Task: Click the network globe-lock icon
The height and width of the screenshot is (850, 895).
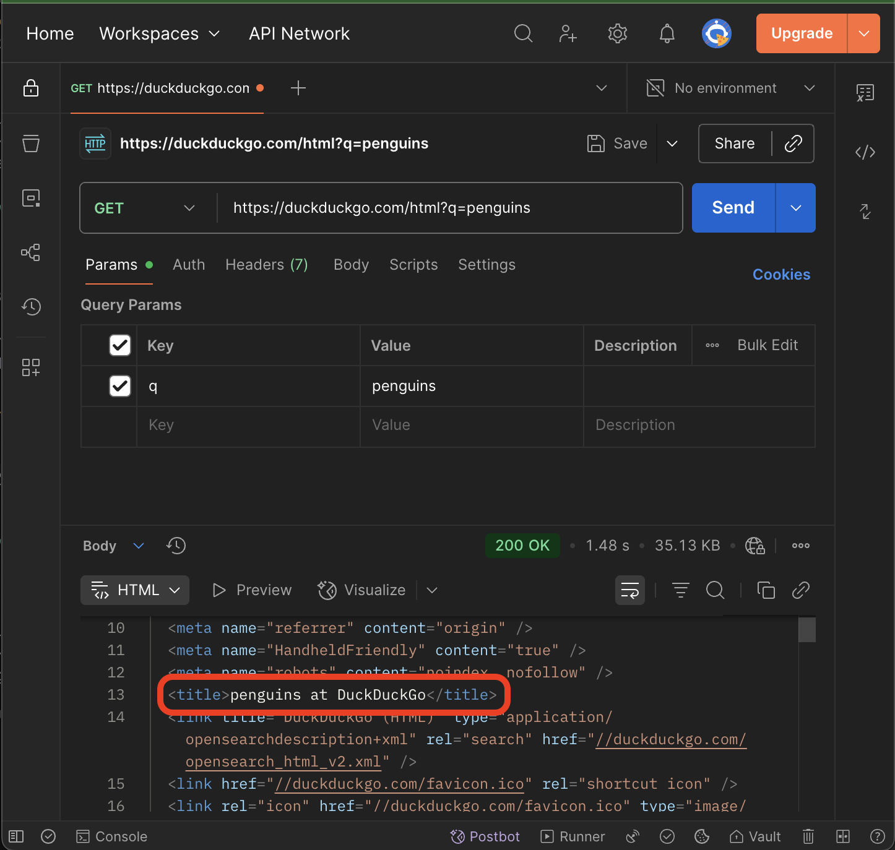Action: 755,546
